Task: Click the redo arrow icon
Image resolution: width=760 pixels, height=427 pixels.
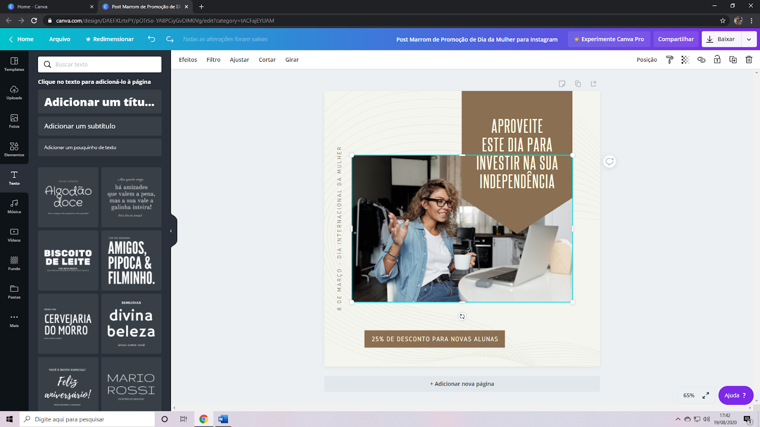Action: tap(170, 39)
